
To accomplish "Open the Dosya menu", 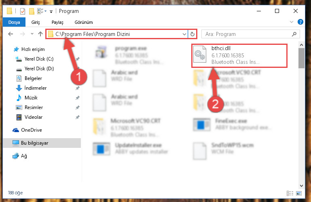I will 14,22.
